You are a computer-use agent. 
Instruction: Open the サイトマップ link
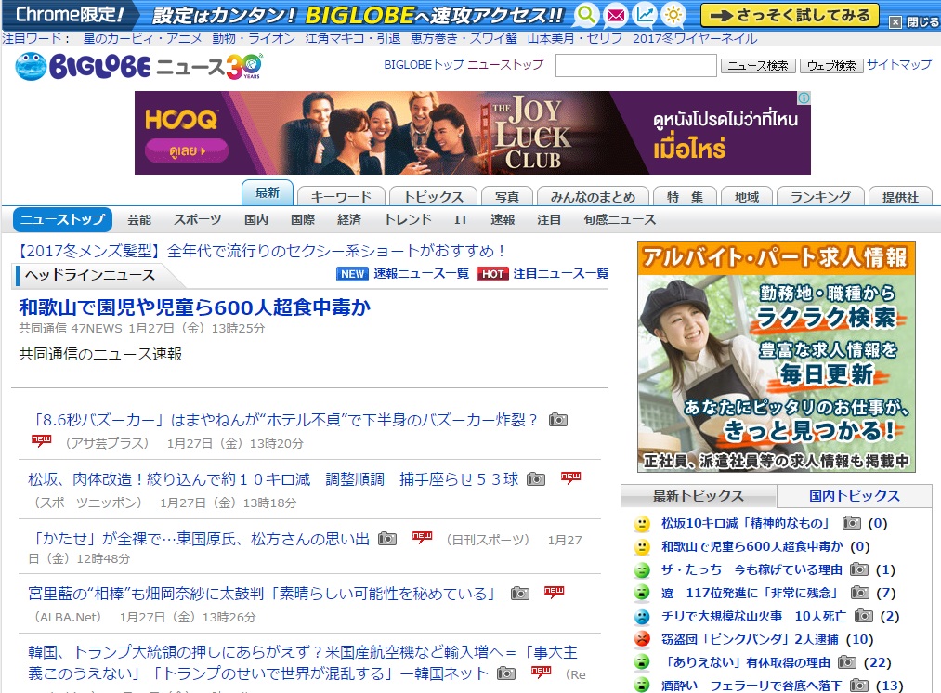click(x=899, y=64)
